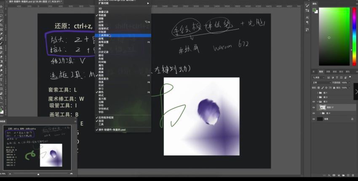Select the Horizontal Type tool
Viewport: 358px width, 181px height.
click(x=2, y=80)
